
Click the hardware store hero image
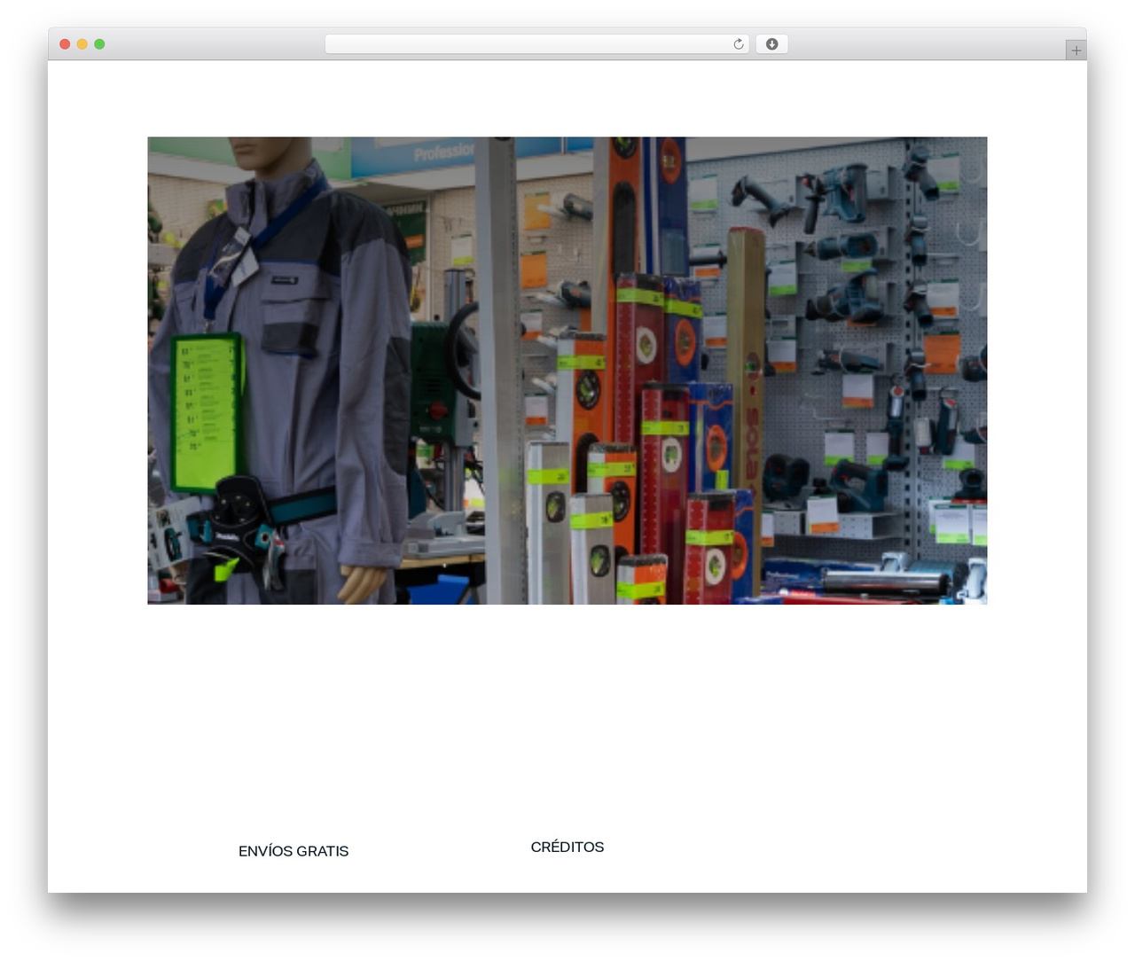click(567, 371)
